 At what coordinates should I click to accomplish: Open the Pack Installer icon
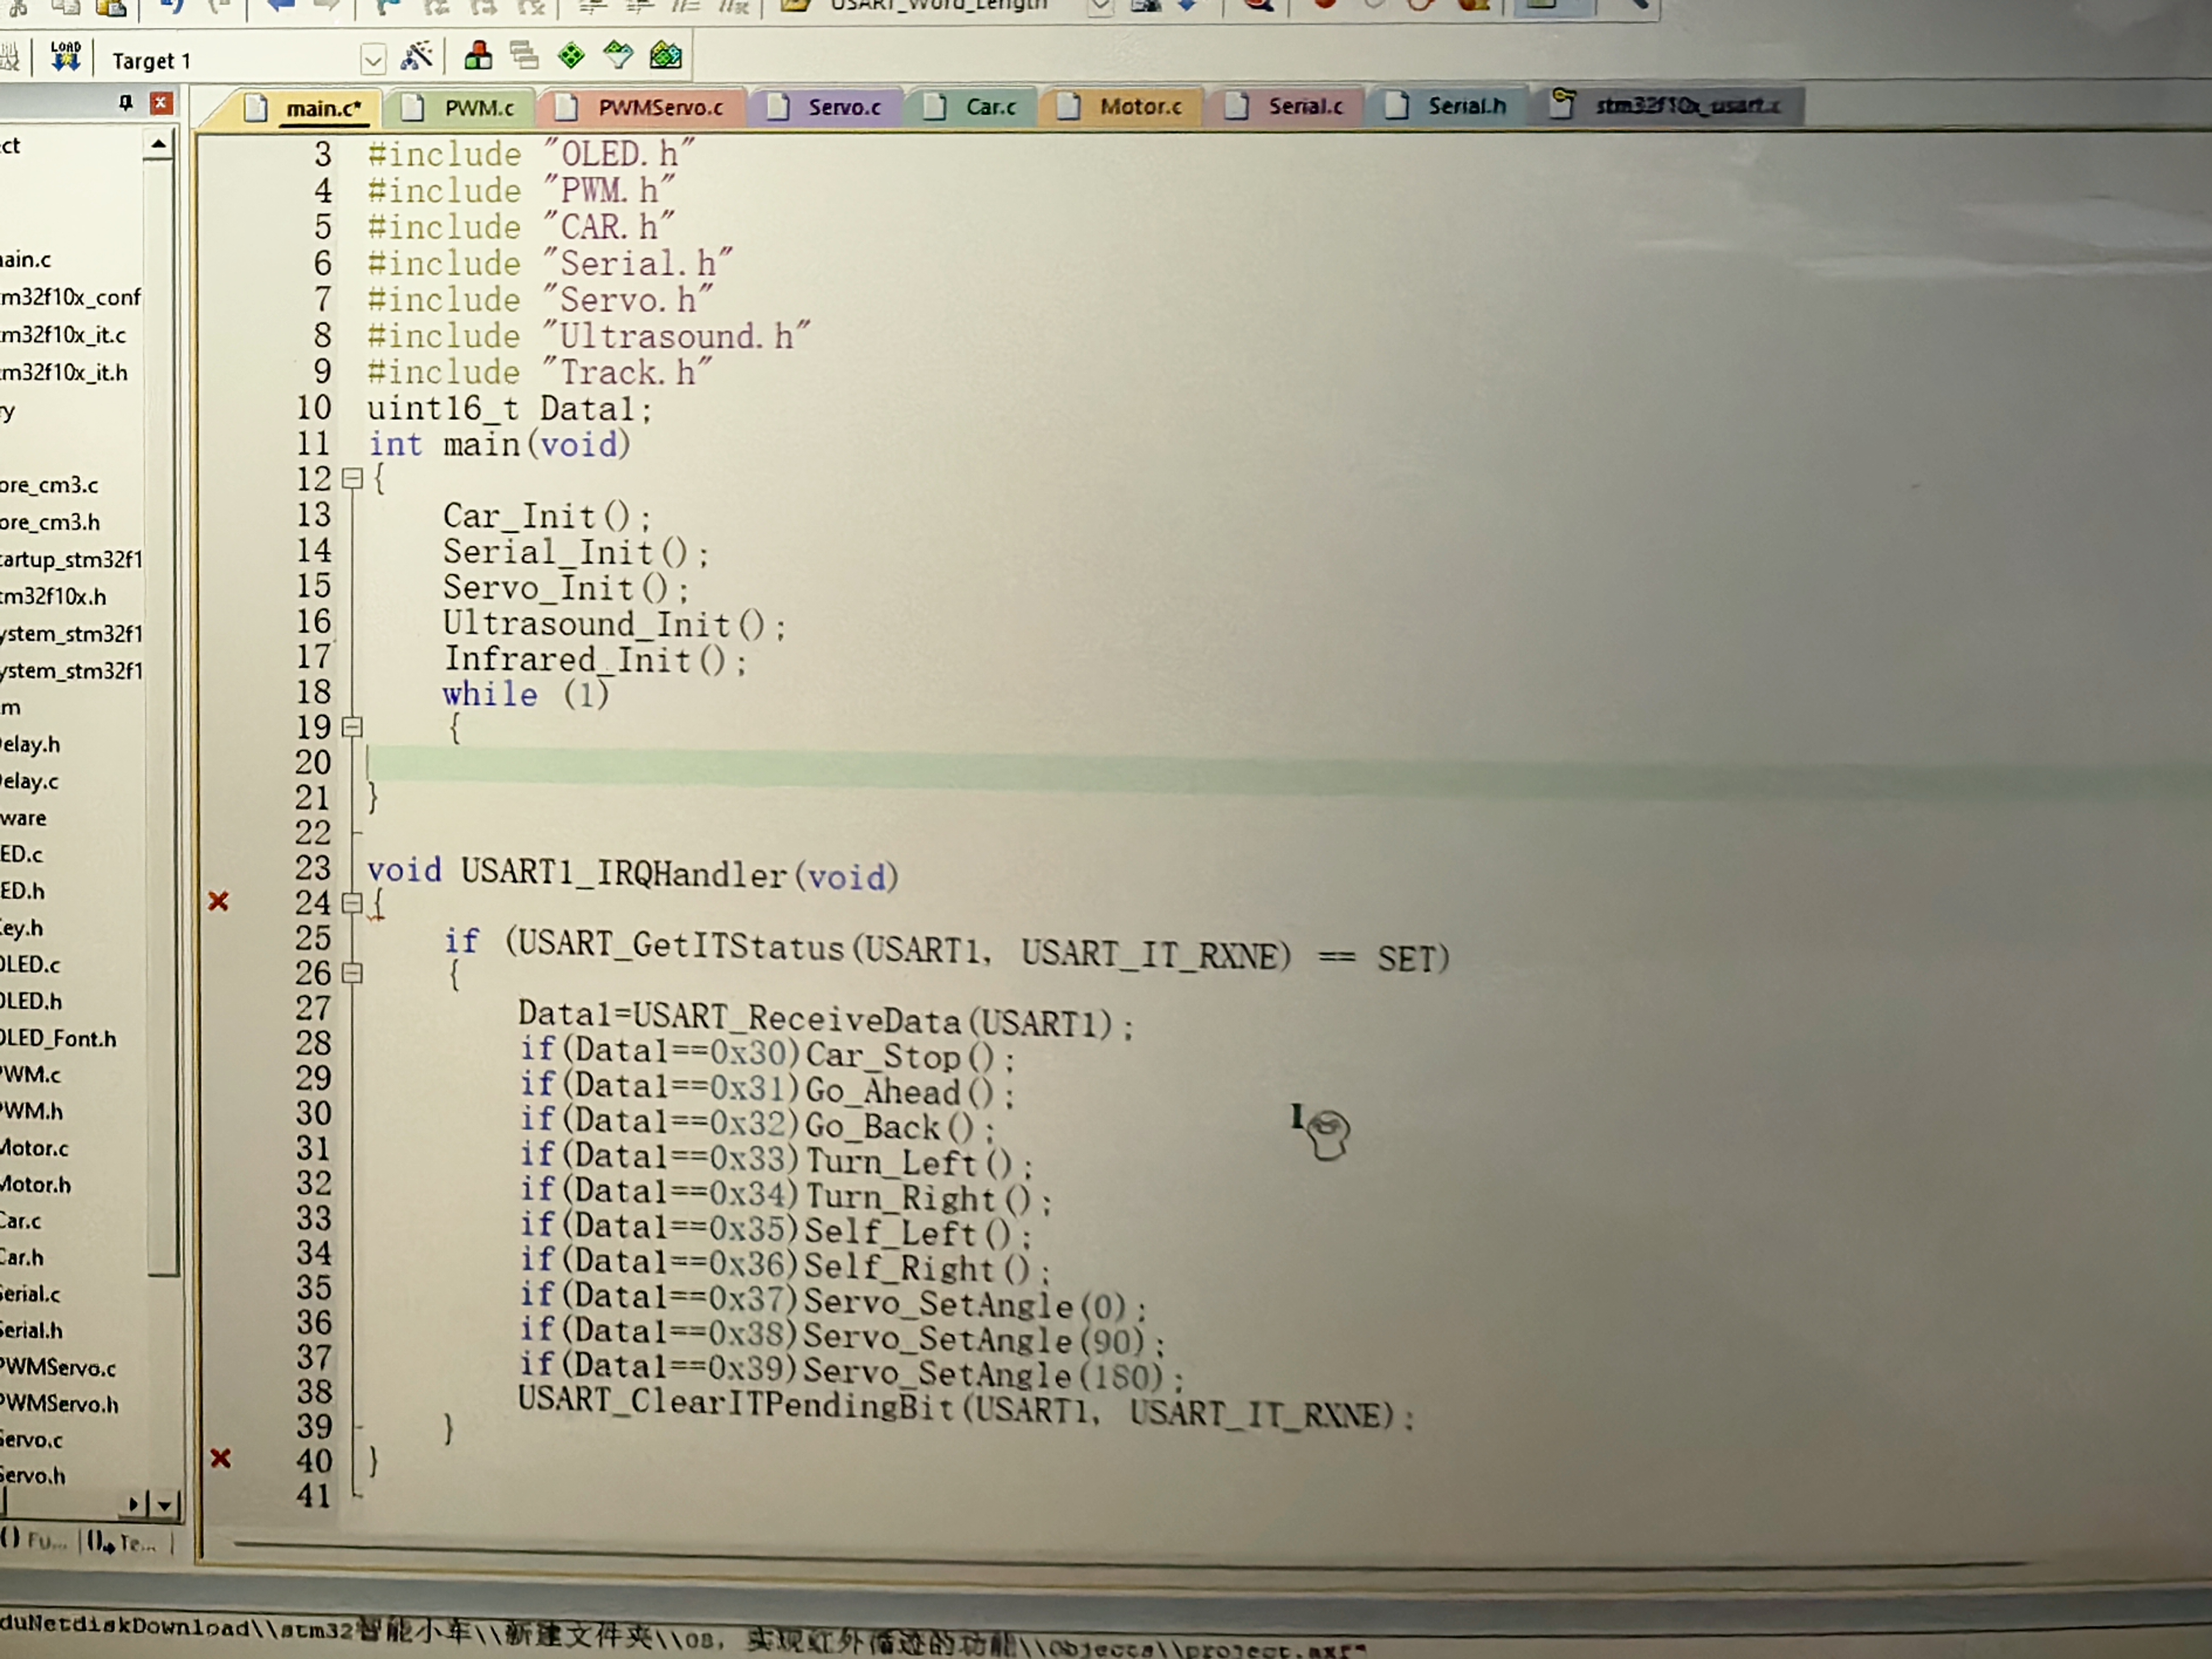pyautogui.click(x=665, y=55)
